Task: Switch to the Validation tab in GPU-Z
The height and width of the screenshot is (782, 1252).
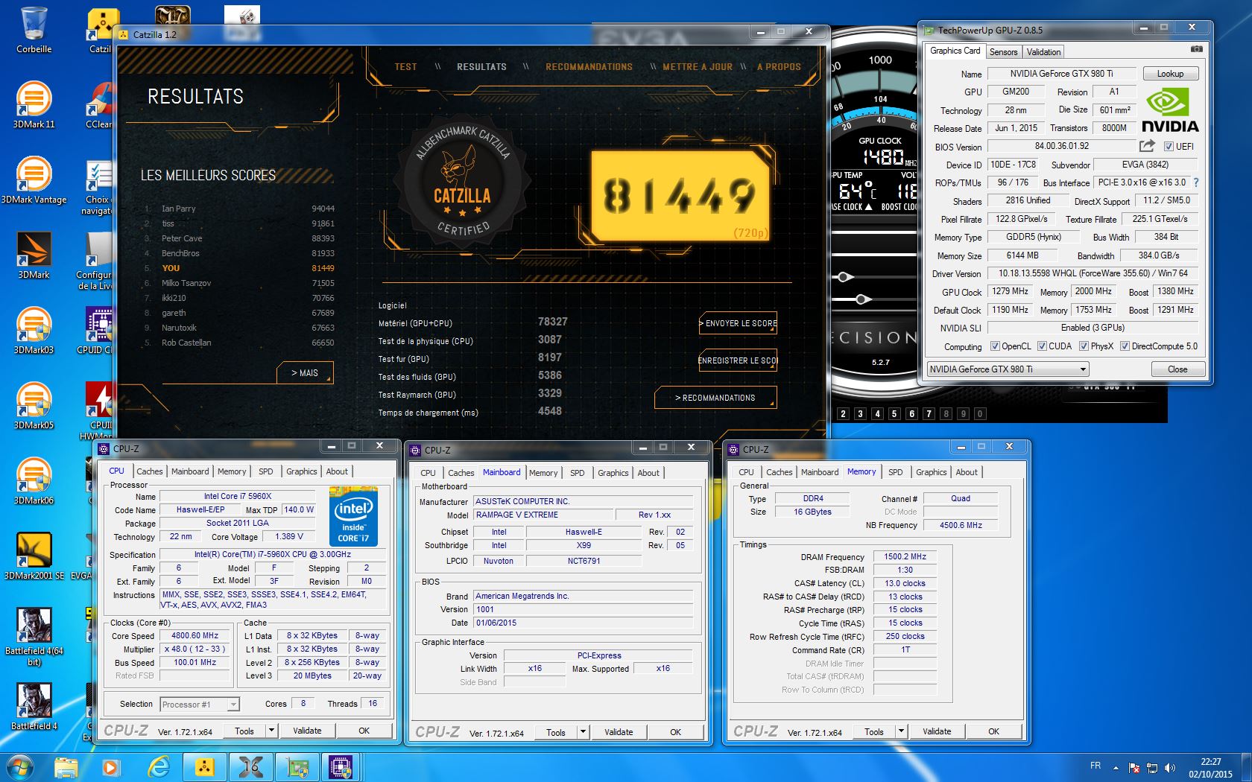Action: pyautogui.click(x=1043, y=52)
